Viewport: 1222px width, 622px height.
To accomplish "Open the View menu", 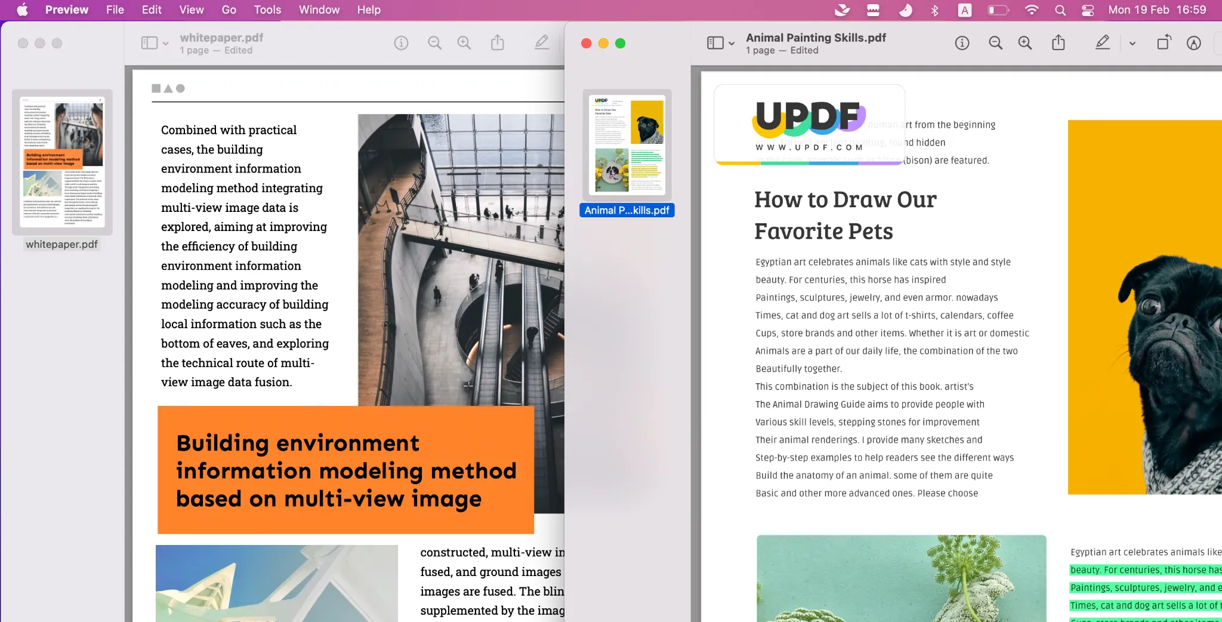I will (191, 10).
